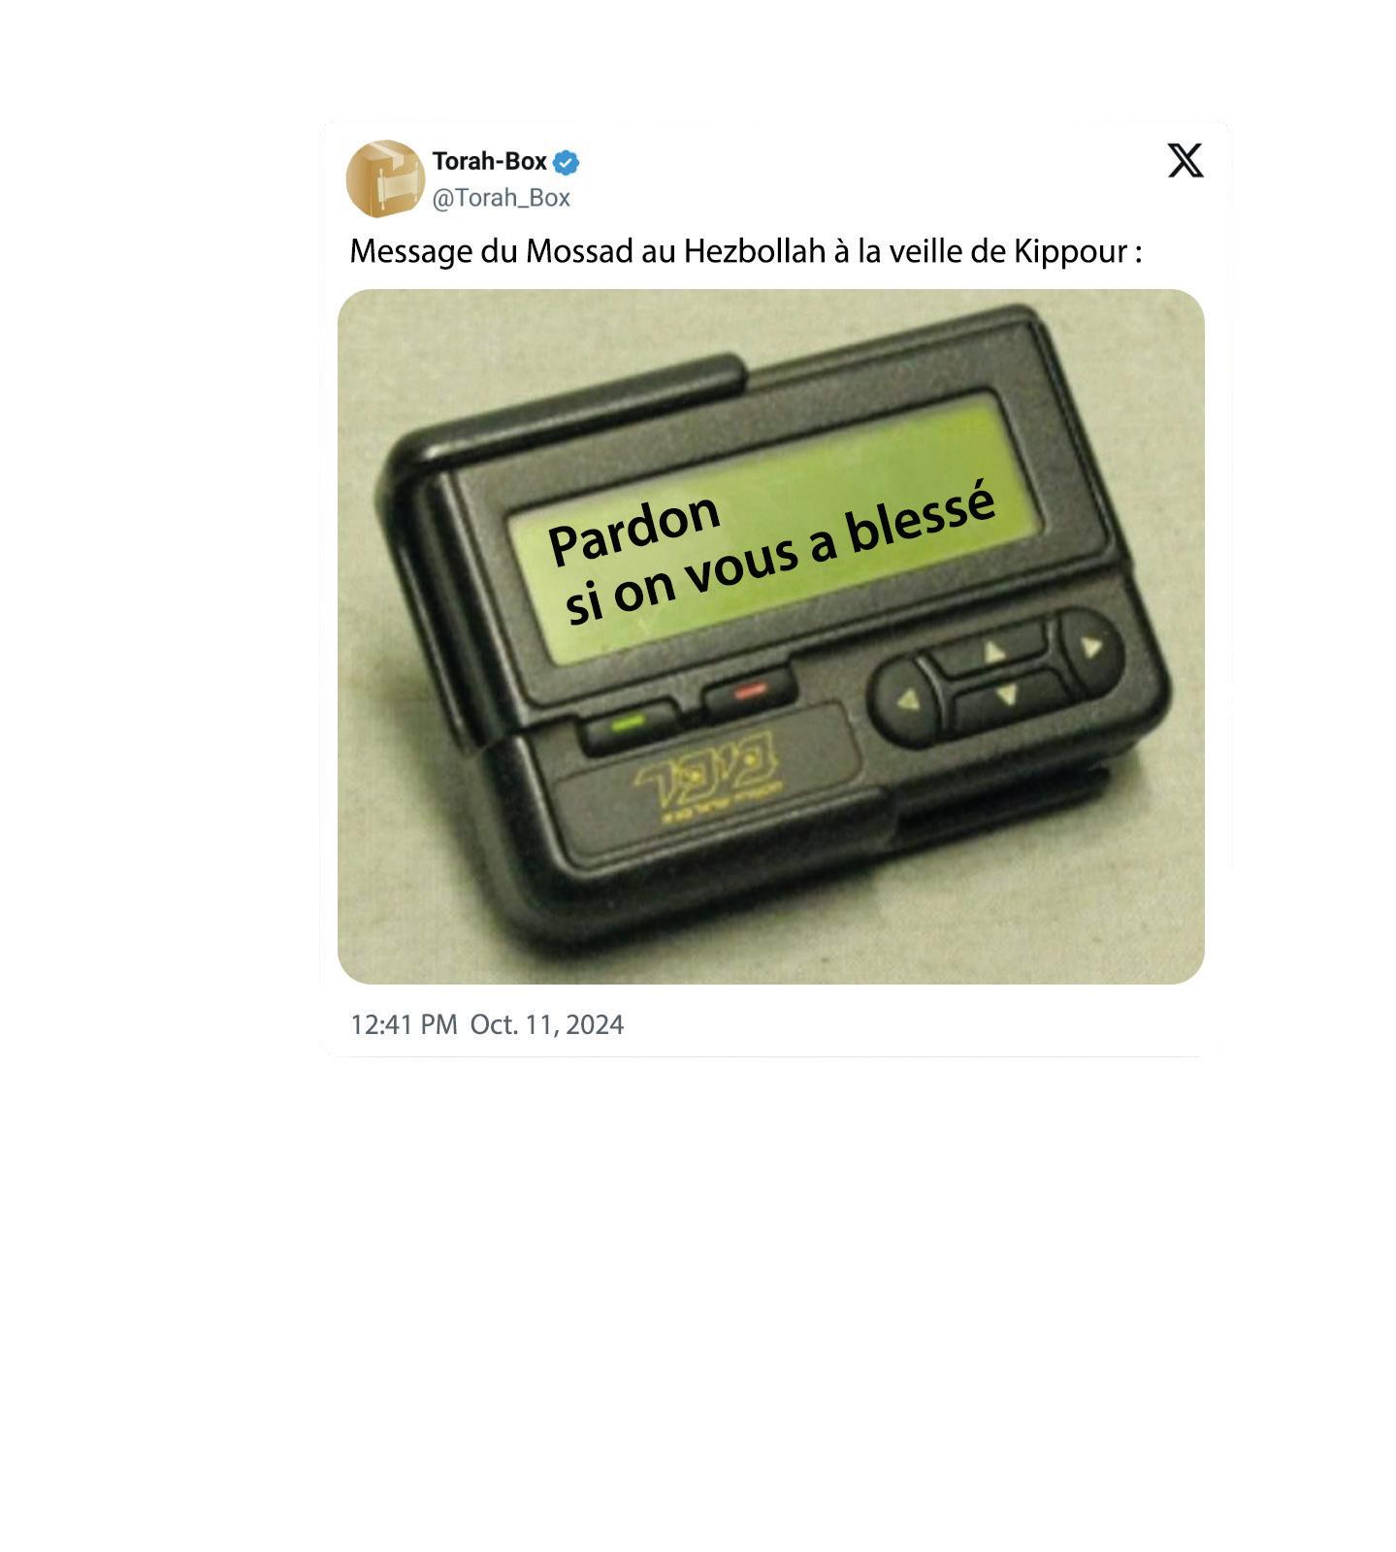Click the blue verified badge
This screenshot has height=1552, width=1396.
click(x=567, y=162)
